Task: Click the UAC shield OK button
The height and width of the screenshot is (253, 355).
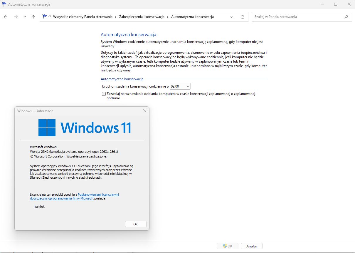Action: (227, 246)
